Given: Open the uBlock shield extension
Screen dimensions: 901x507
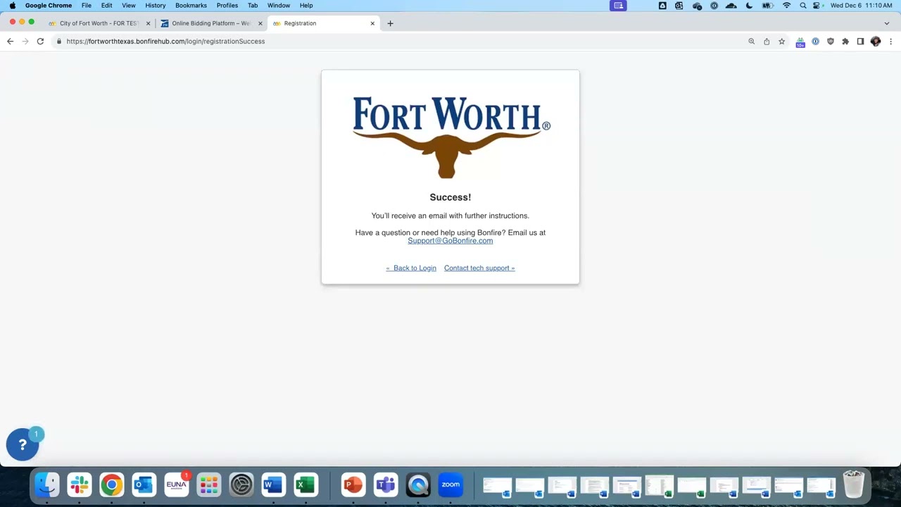Looking at the screenshot, I should coord(831,42).
